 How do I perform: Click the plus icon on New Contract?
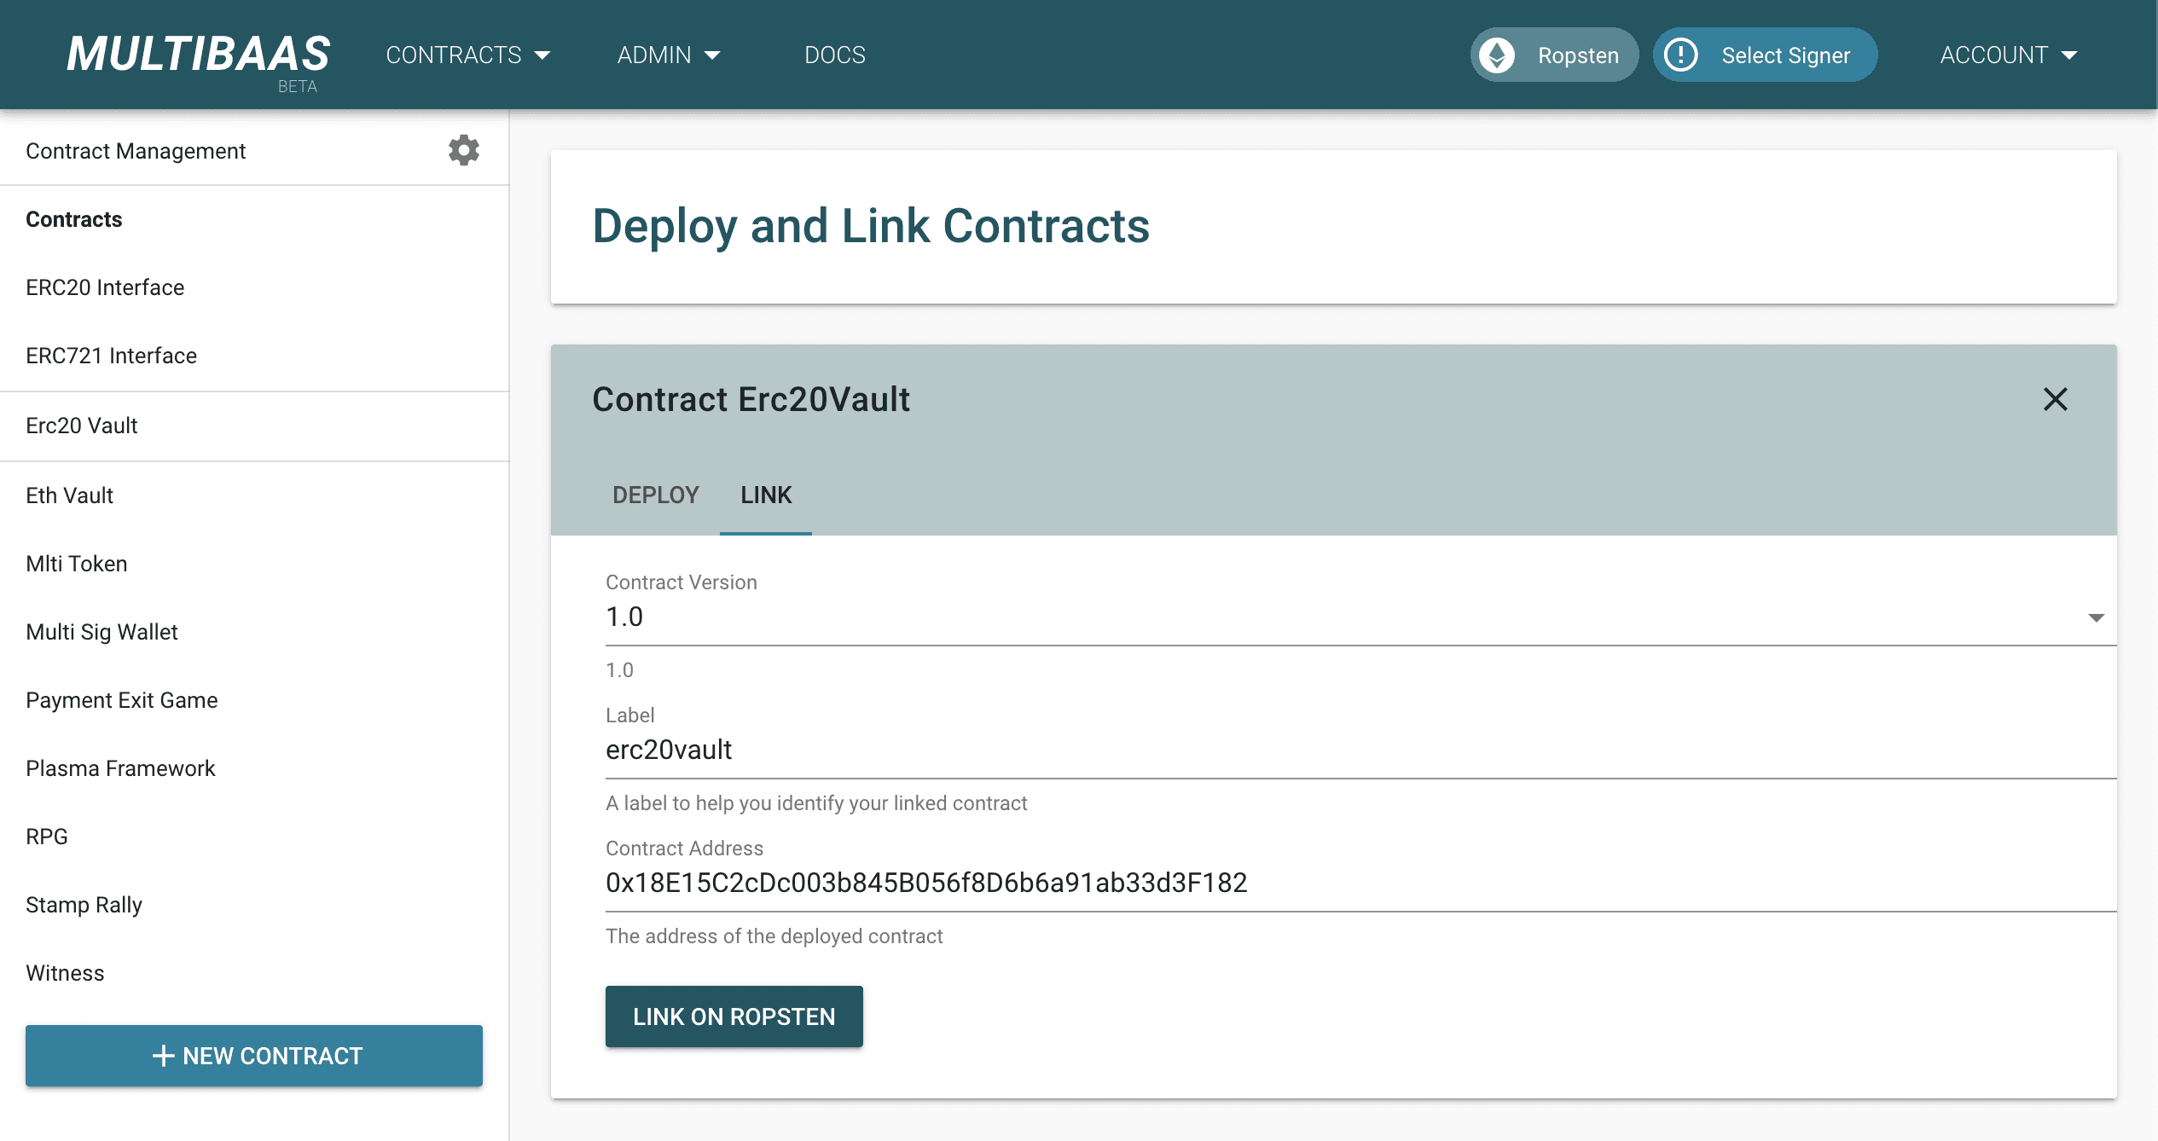(x=163, y=1056)
